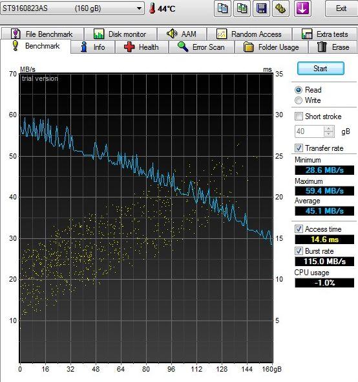The image size is (358, 382).
Task: Switch to the Folder Usage tab
Action: [271, 47]
